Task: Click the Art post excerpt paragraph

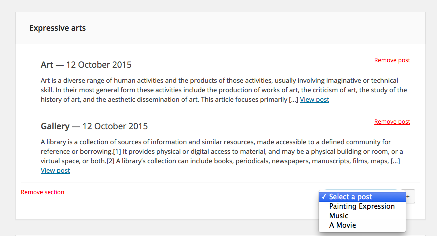Action: pyautogui.click(x=224, y=90)
